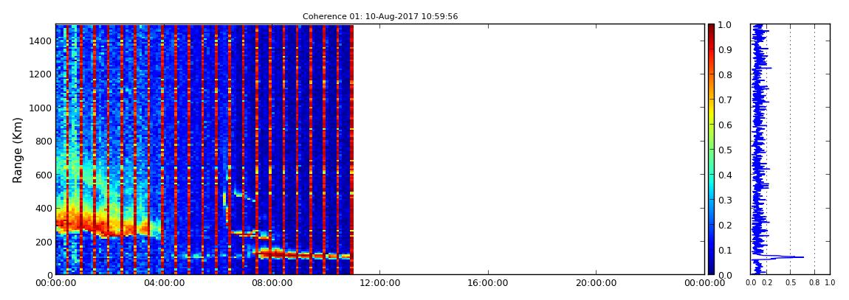Screen dimensions: 849x300
Task: Click the colorbar's 0.9 tick label
Action: pyautogui.click(x=725, y=49)
